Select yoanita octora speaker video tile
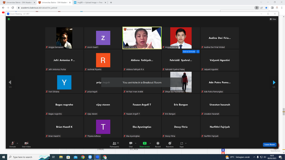 (x=142, y=38)
